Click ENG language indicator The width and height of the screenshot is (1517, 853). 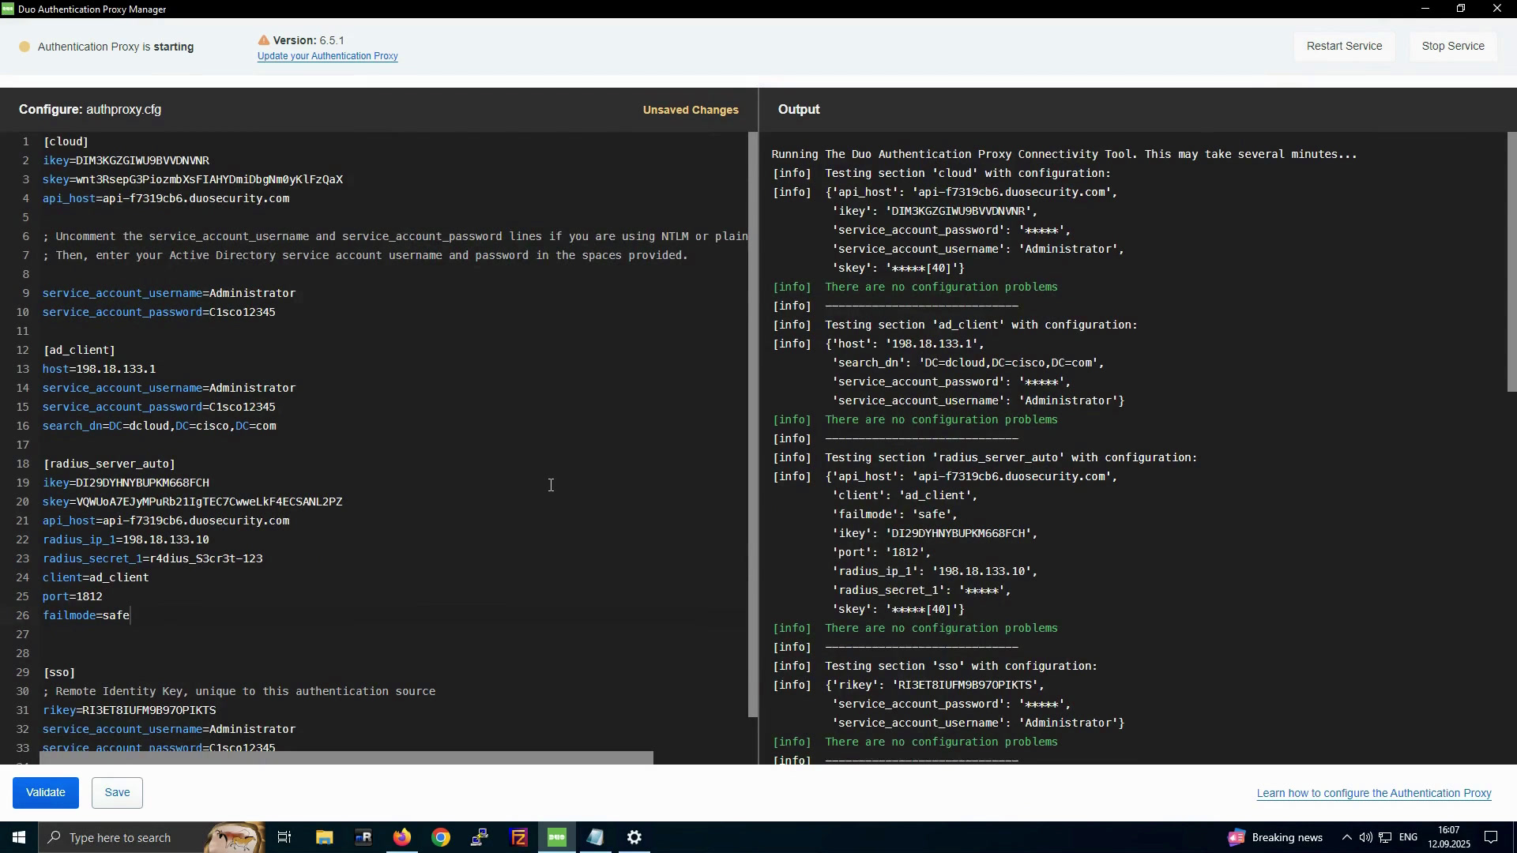1409,838
